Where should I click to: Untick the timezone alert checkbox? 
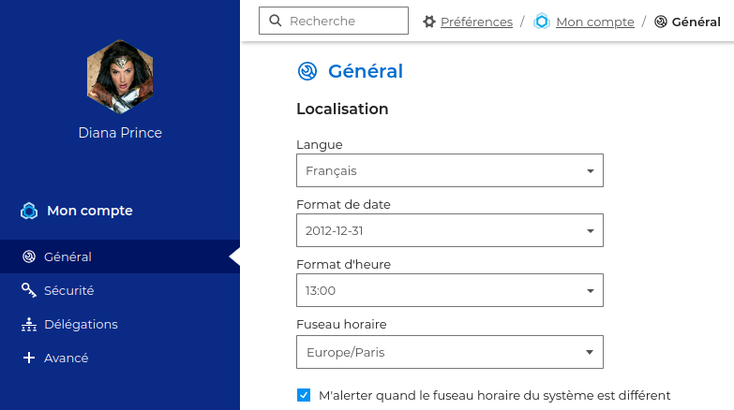(304, 395)
